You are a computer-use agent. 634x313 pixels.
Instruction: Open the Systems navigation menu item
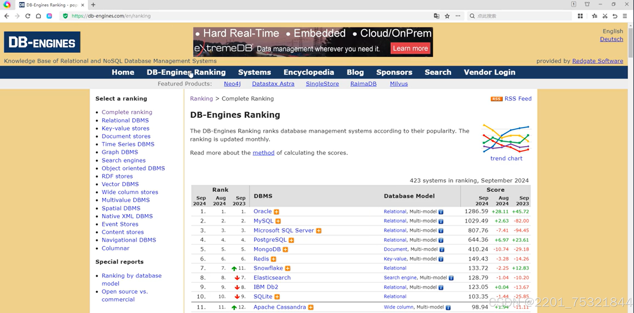[x=254, y=72]
